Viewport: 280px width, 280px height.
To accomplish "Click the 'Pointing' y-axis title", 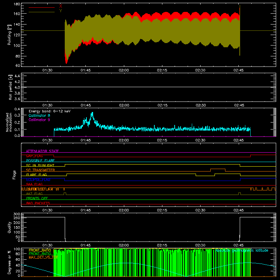I will 9,35.
